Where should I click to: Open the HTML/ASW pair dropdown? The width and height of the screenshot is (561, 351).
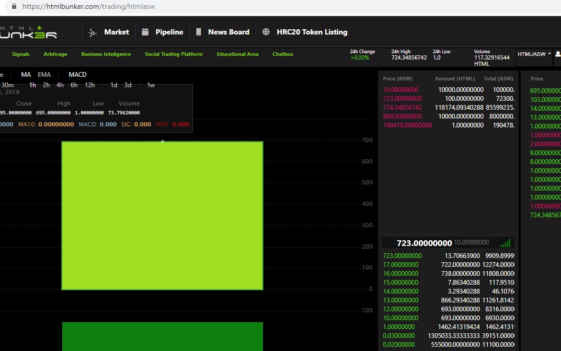coord(534,54)
